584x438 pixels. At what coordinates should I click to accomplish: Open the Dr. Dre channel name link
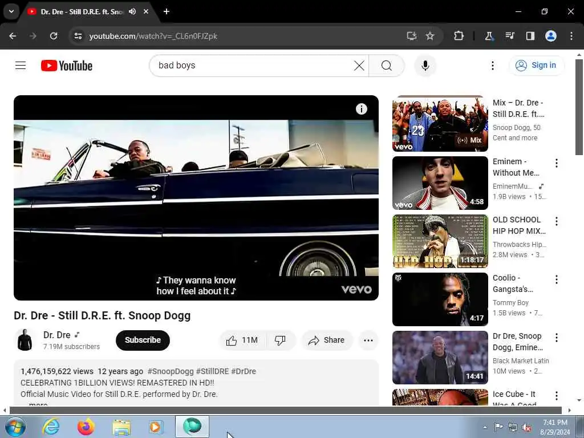click(57, 335)
